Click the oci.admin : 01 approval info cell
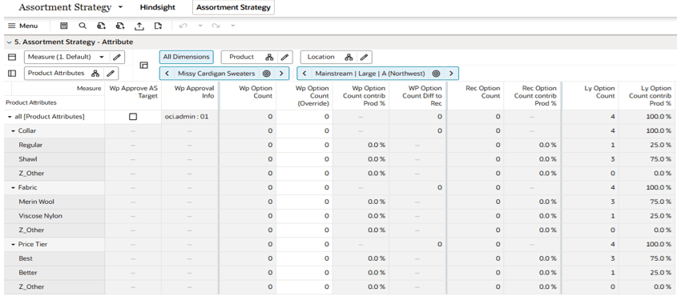 (x=190, y=117)
